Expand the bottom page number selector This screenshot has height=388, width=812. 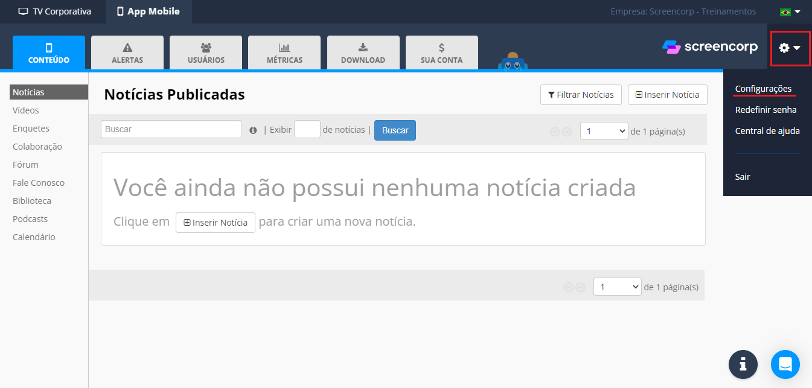[x=618, y=287]
